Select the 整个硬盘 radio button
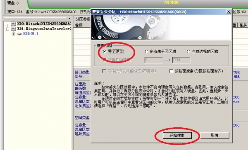This screenshot has height=150, width=248. coord(105,52)
